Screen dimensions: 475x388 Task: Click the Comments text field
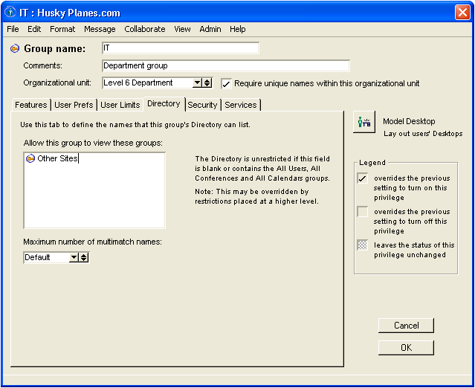pos(225,66)
